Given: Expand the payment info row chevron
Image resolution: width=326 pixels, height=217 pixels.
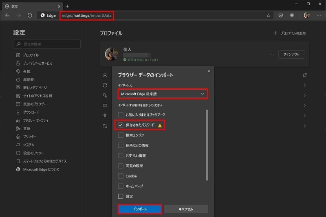Looking at the screenshot, I should pos(304,105).
